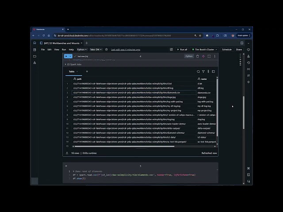The height and width of the screenshot is (212, 283).
Task: Toggle the table columns panel icon
Action: [214, 72]
